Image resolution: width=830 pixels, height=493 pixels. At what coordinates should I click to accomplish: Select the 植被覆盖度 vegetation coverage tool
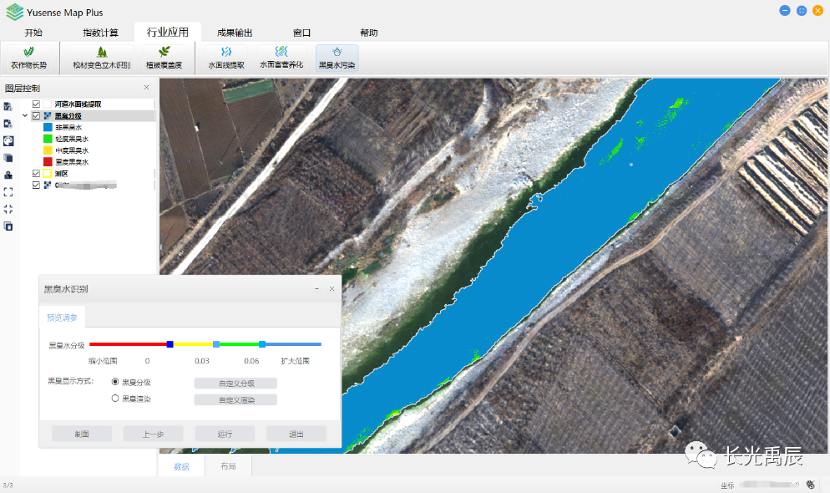[x=164, y=57]
